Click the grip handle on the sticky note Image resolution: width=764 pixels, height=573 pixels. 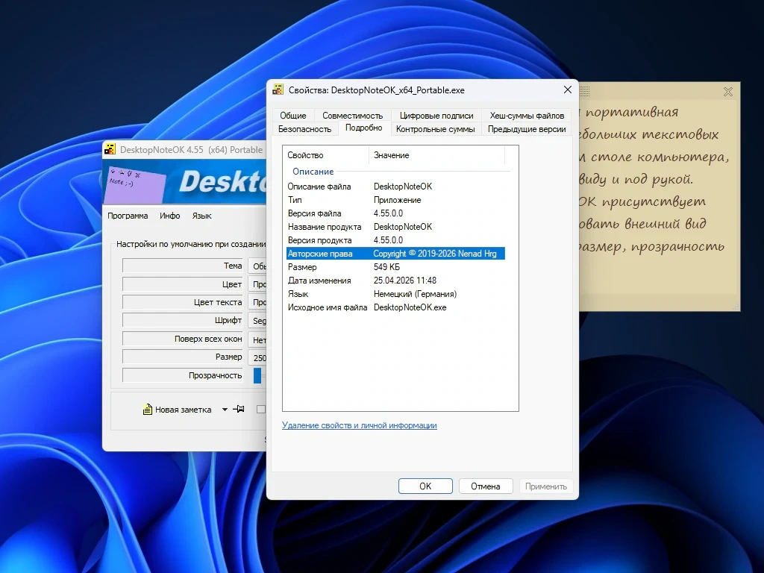click(585, 91)
